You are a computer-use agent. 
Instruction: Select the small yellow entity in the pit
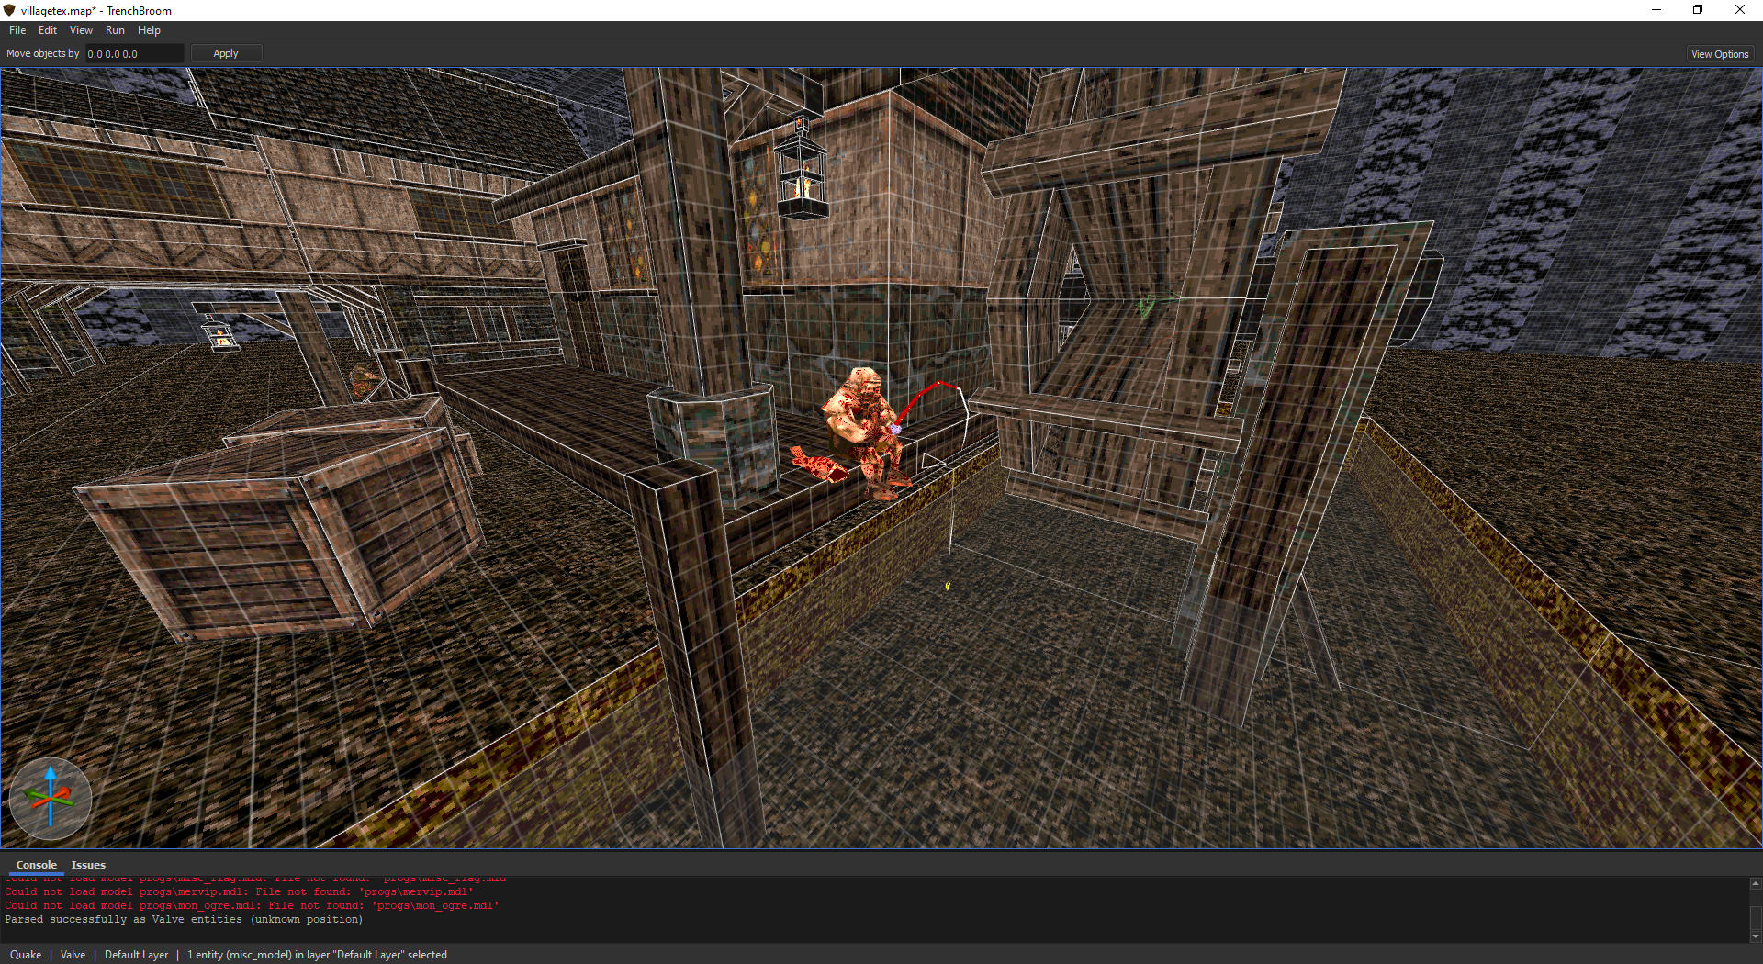[x=948, y=585]
